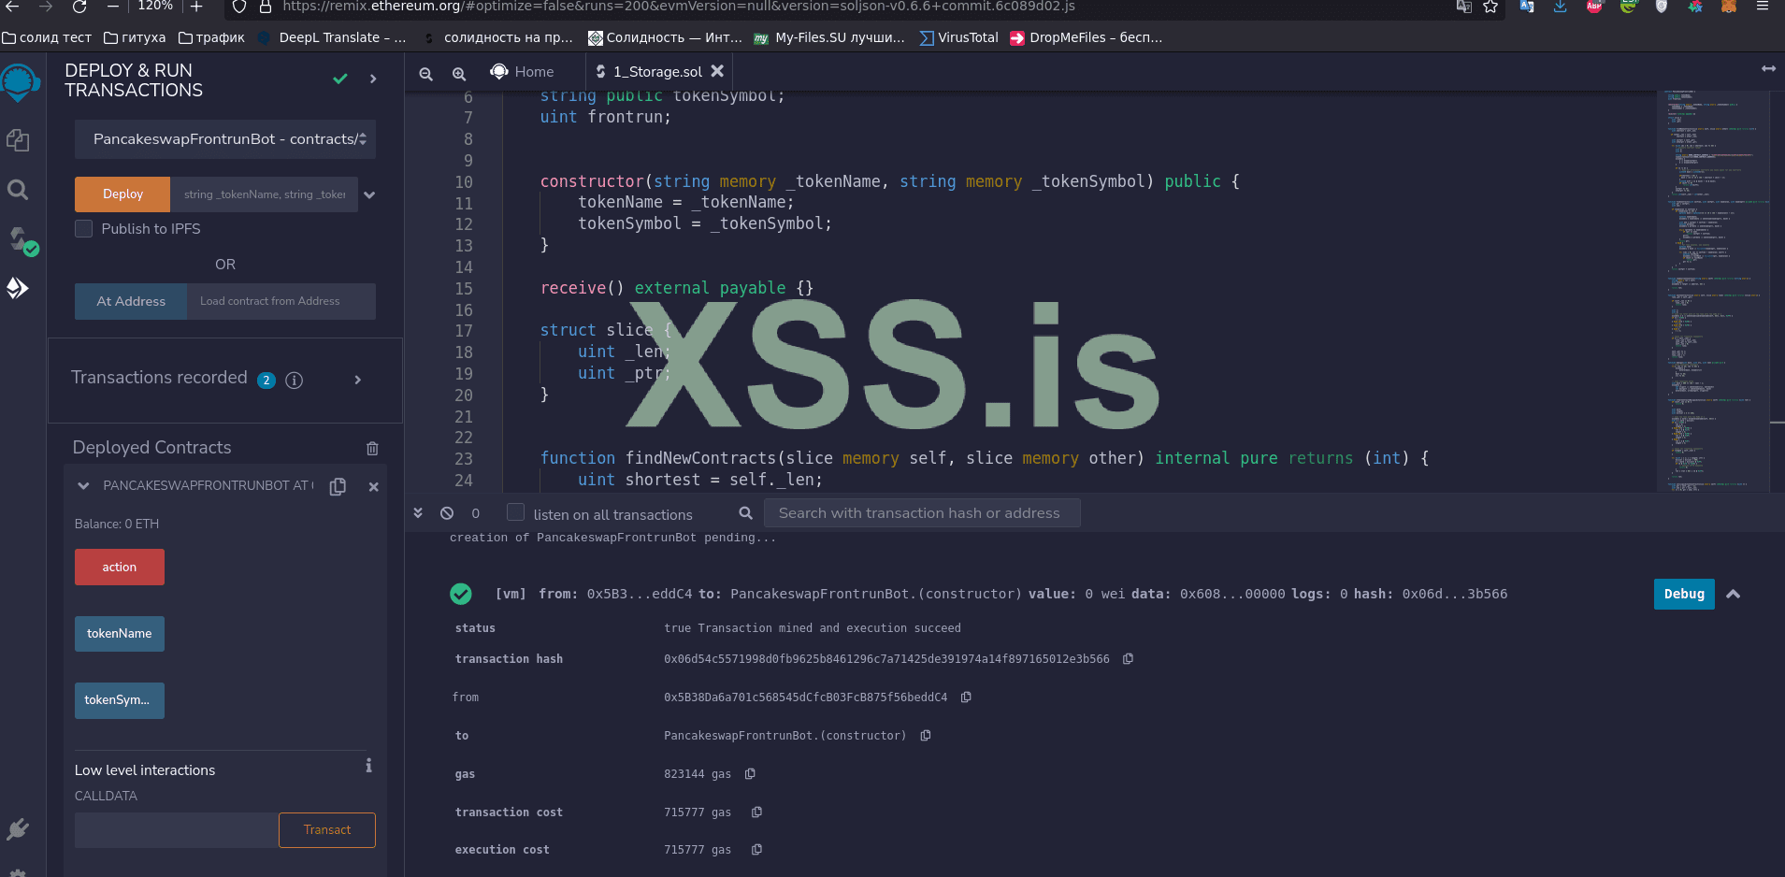Select the PancakeswapFrontrunBot contract dropdown

click(225, 139)
